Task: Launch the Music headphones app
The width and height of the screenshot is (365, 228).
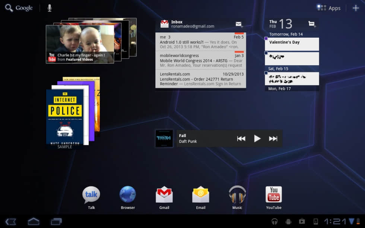Action: pos(237,195)
